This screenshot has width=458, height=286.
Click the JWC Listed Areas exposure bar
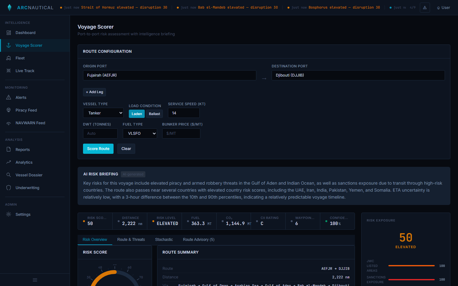pyautogui.click(x=411, y=266)
